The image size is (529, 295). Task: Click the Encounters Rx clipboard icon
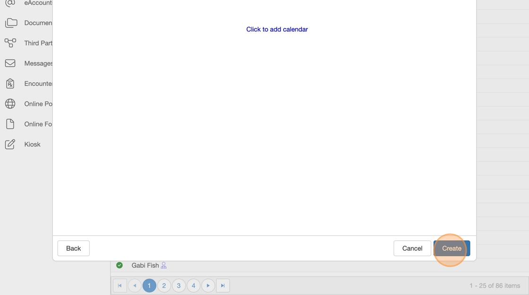pos(10,83)
